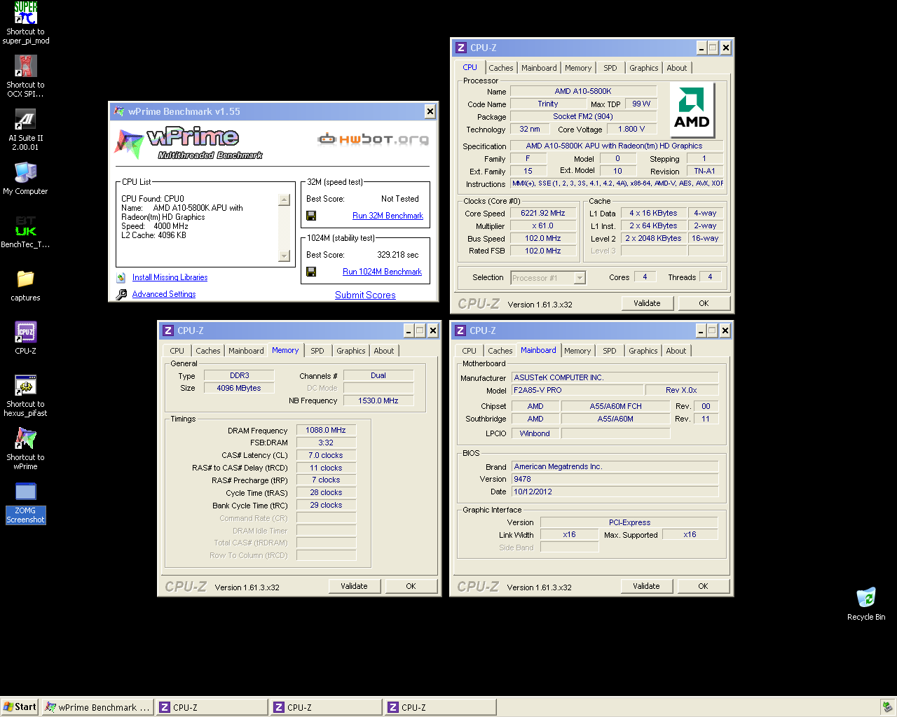Viewport: 897px width, 717px height.
Task: Click the mainboard Model field F2A85-V PRO
Action: pos(577,390)
